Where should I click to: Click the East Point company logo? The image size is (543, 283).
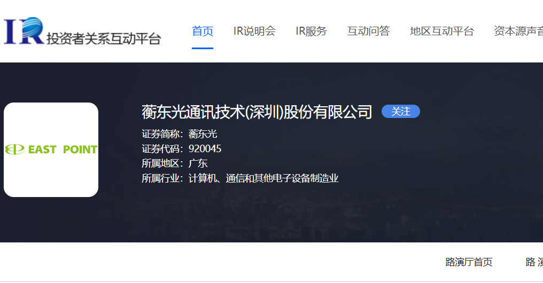pos(51,150)
